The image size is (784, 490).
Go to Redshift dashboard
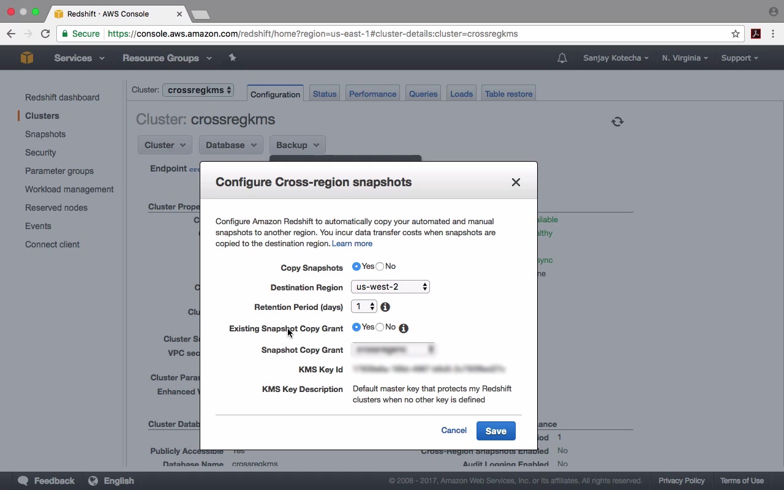coord(62,97)
